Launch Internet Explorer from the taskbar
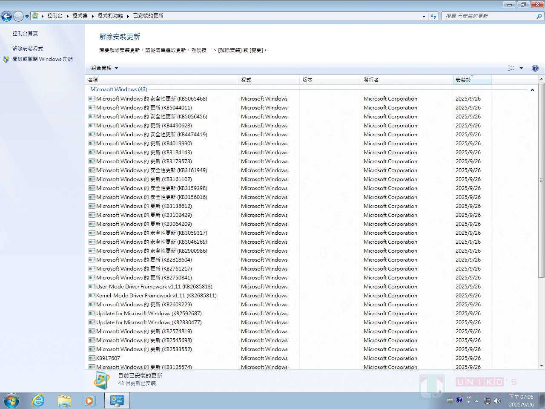545x409 pixels. point(38,401)
